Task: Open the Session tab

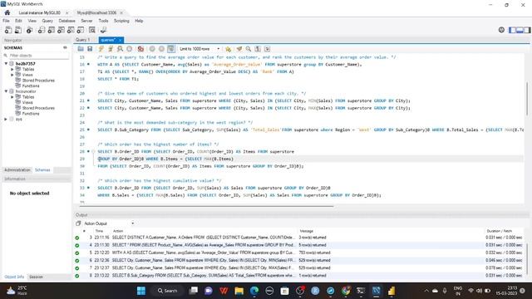Action: point(36,277)
